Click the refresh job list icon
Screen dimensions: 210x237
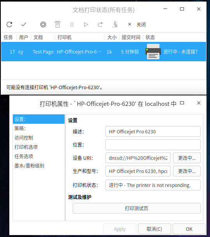(x=9, y=24)
